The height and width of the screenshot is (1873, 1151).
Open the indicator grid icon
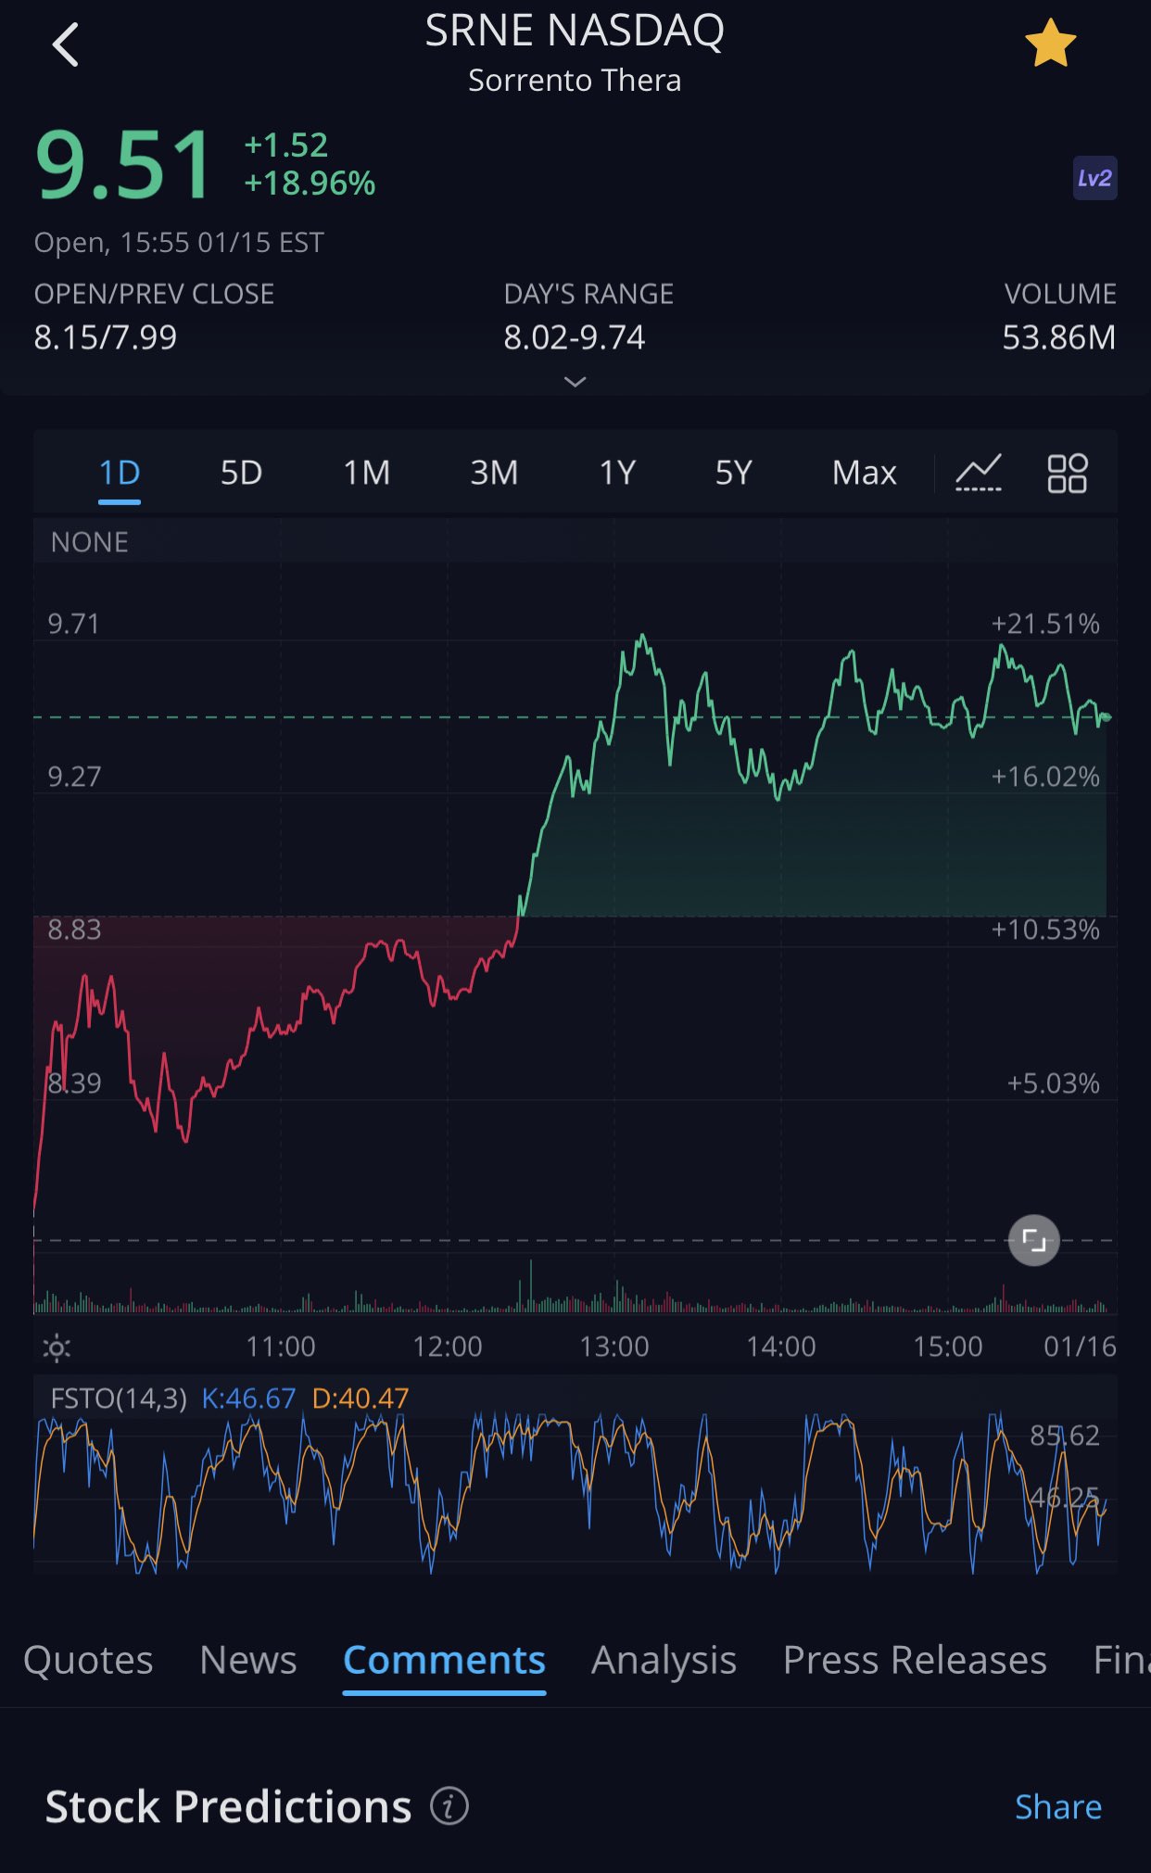(1067, 473)
